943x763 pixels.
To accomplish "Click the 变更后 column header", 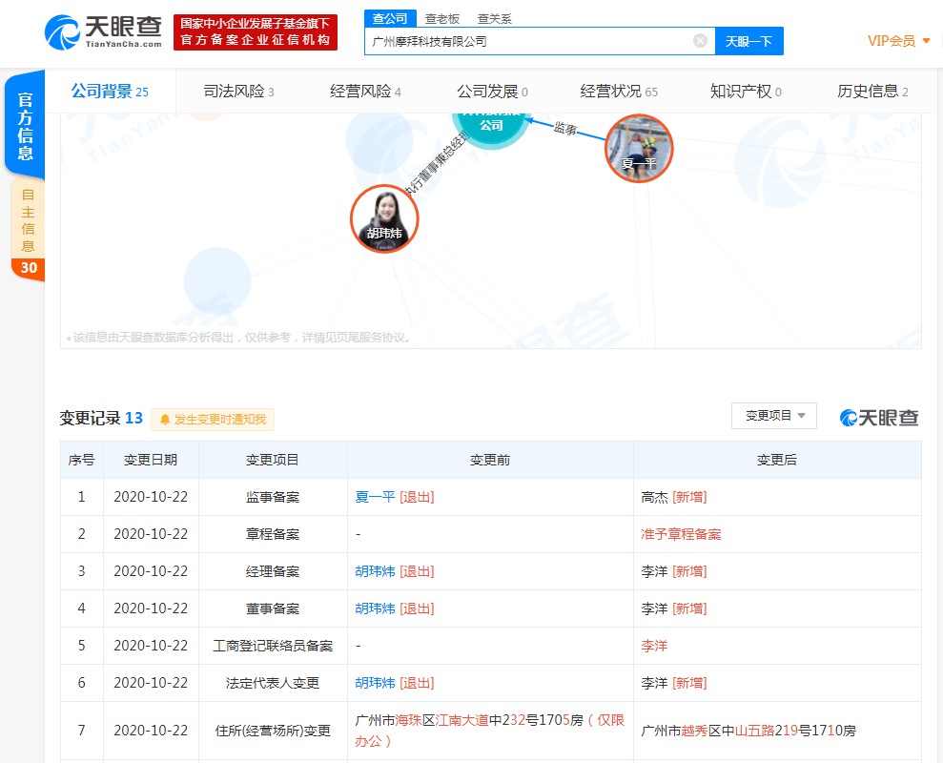I will tap(776, 460).
